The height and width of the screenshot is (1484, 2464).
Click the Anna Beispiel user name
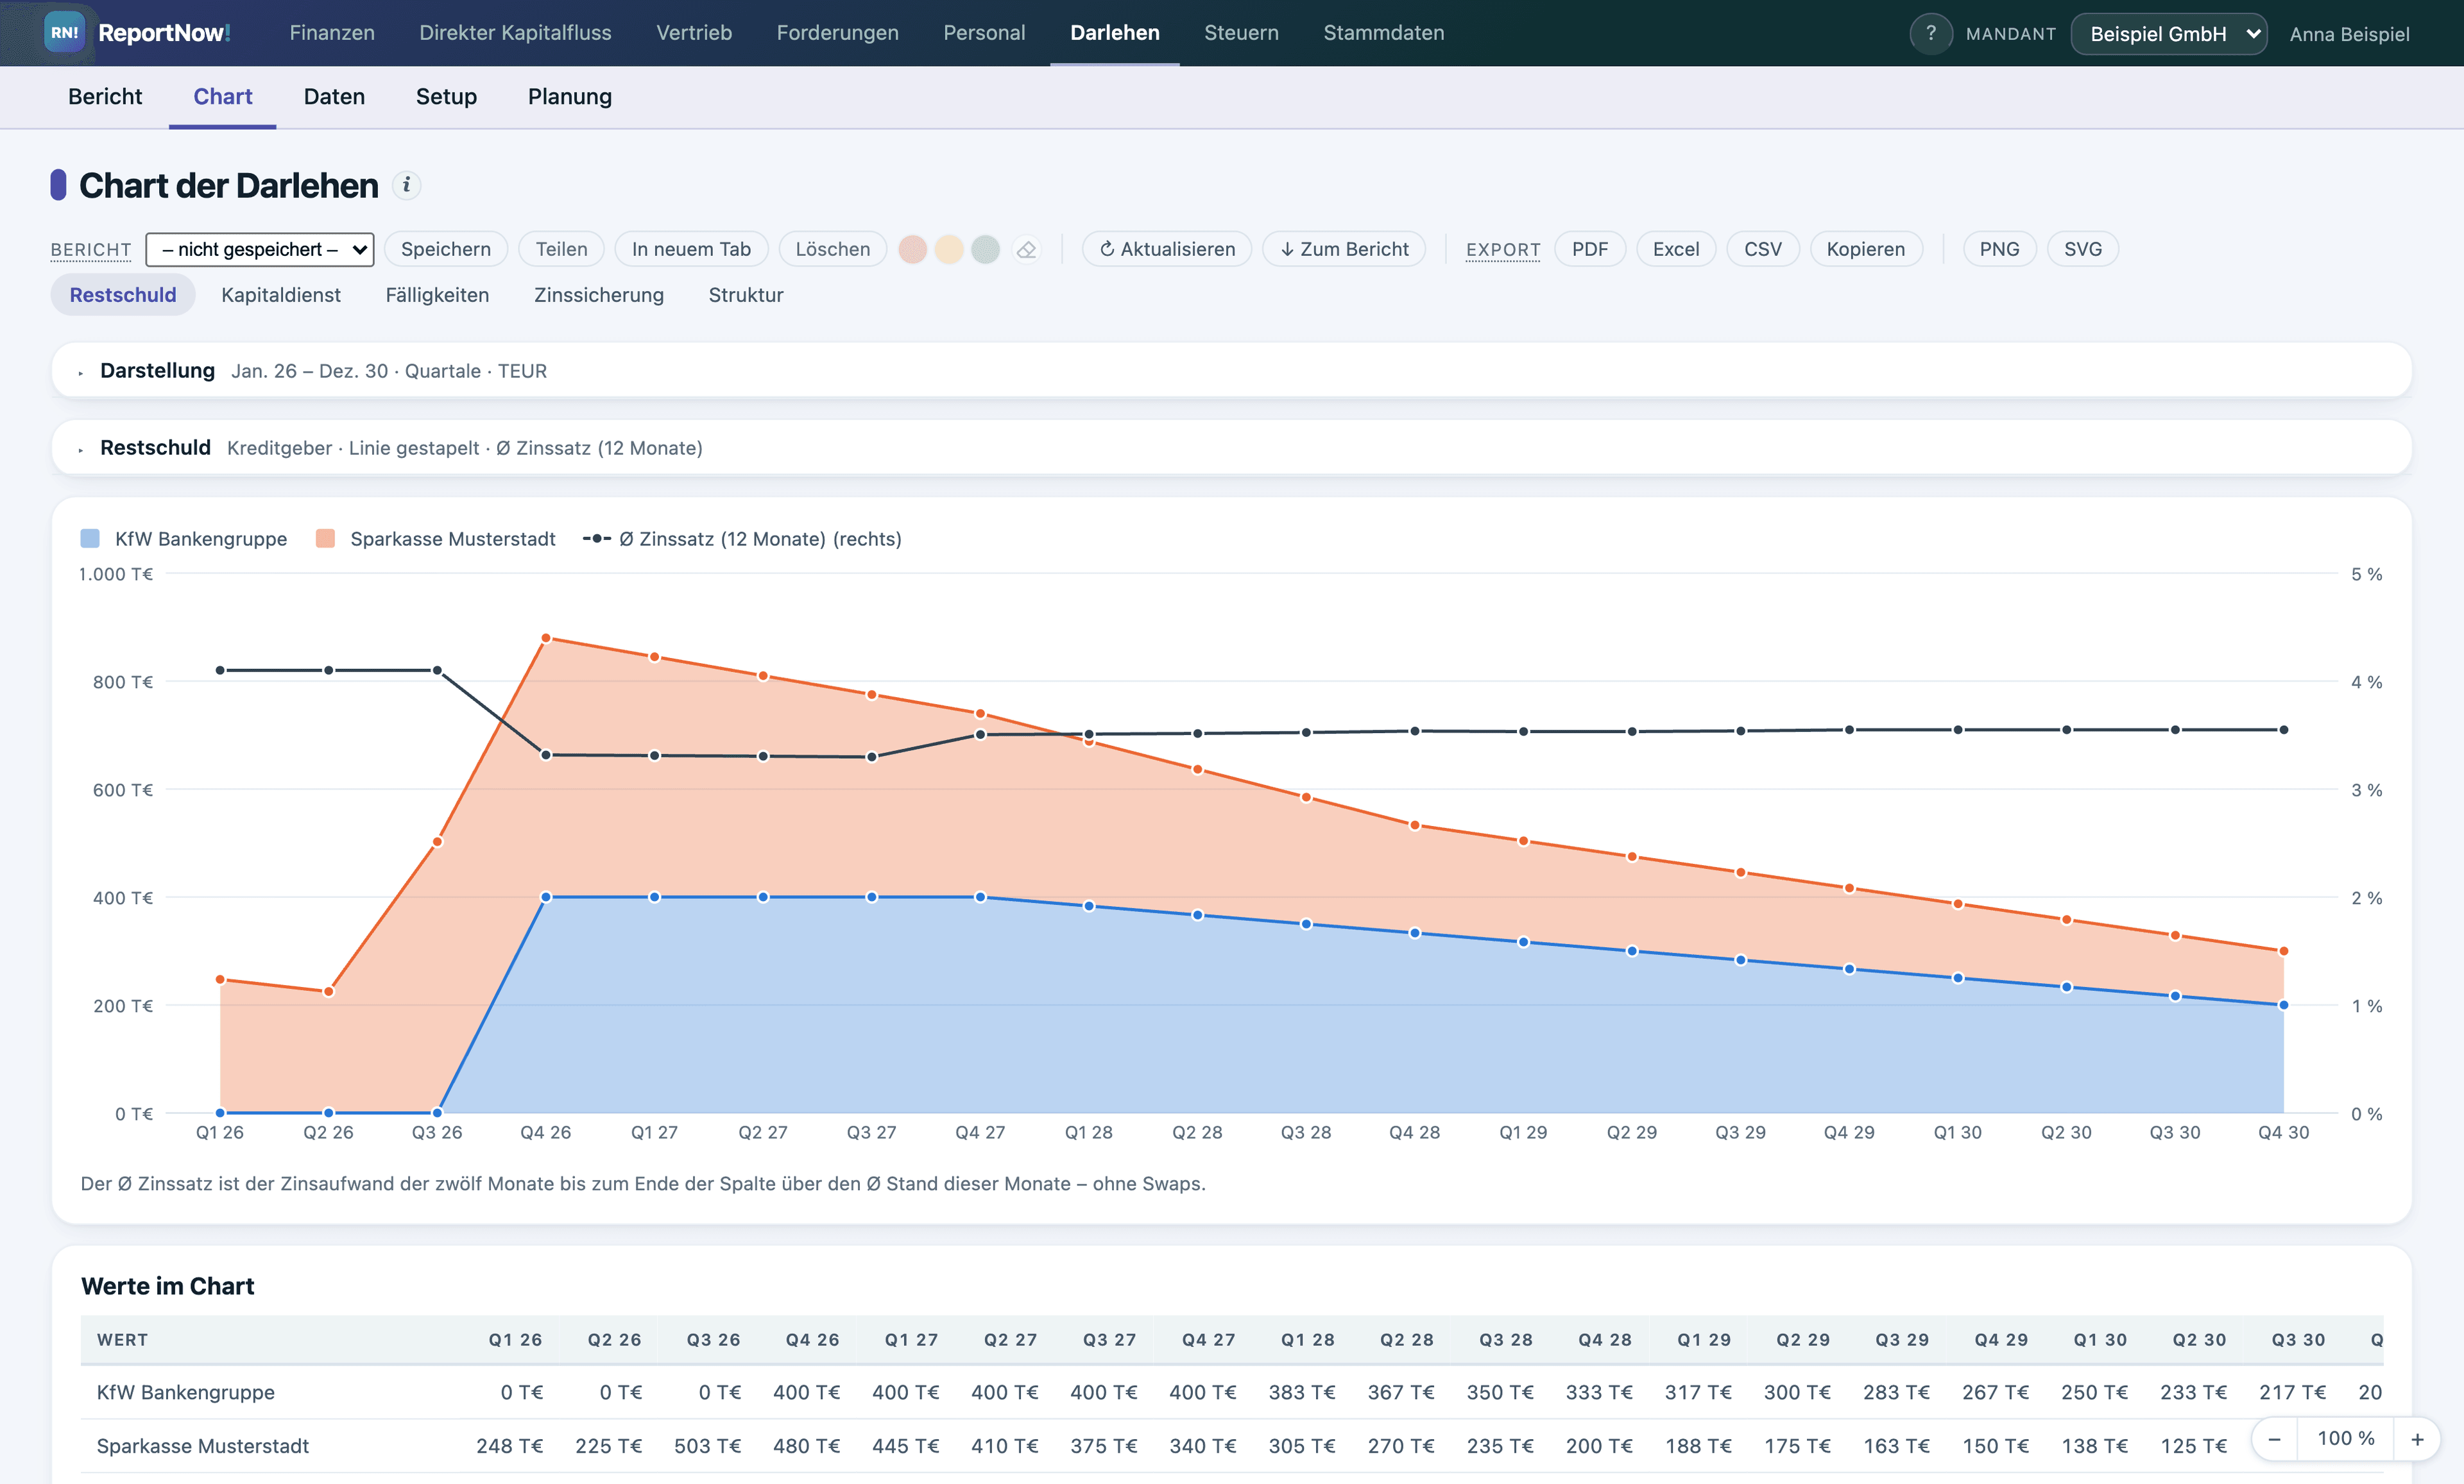point(2349,34)
